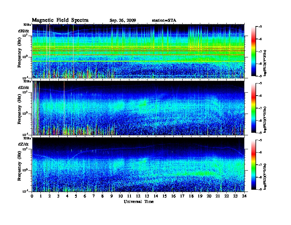Screen dimensions: 291x225
Task: Click hour tick label 6 on time axis
Action: coord(85,196)
